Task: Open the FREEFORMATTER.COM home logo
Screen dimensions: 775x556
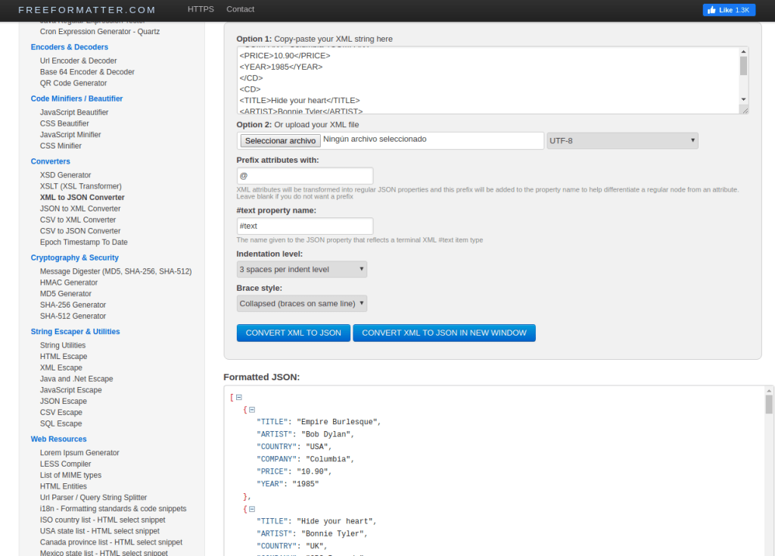Action: coord(87,10)
